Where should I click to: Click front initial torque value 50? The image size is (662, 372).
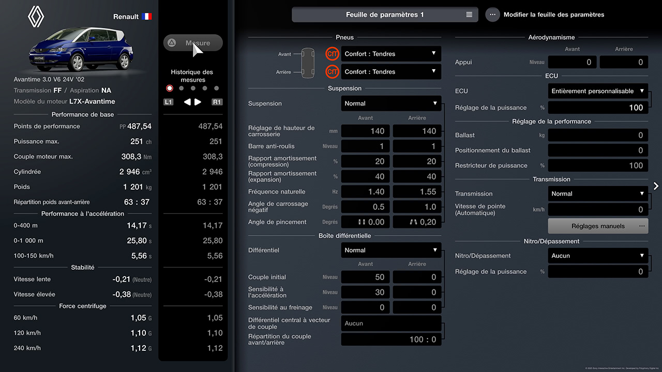(x=365, y=277)
